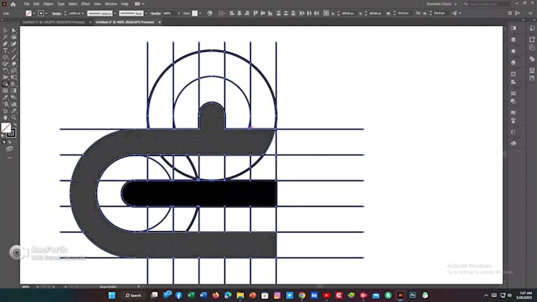
Task: Open stroke color dropdown in control bar
Action: click(x=47, y=13)
